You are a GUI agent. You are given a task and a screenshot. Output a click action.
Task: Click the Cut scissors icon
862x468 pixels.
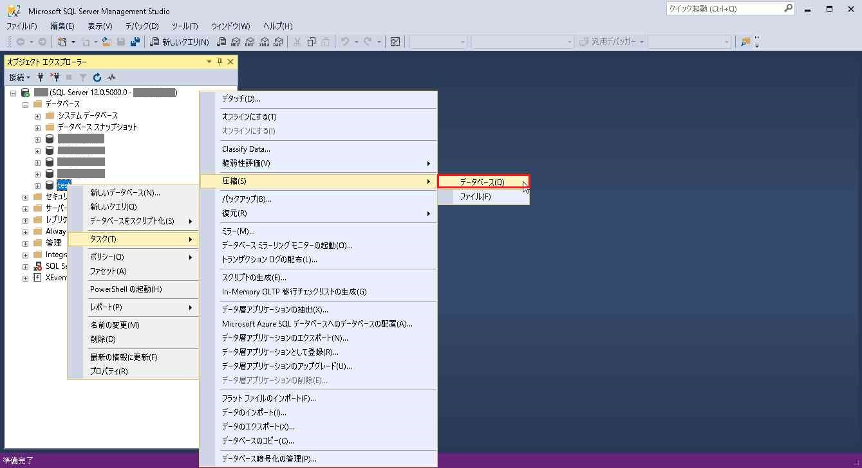(x=297, y=42)
